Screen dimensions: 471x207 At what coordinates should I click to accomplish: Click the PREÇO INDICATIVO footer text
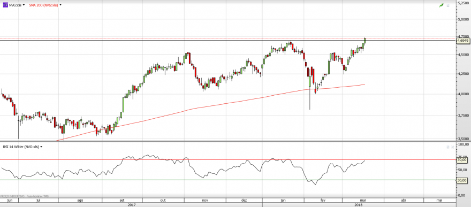click(x=12, y=196)
